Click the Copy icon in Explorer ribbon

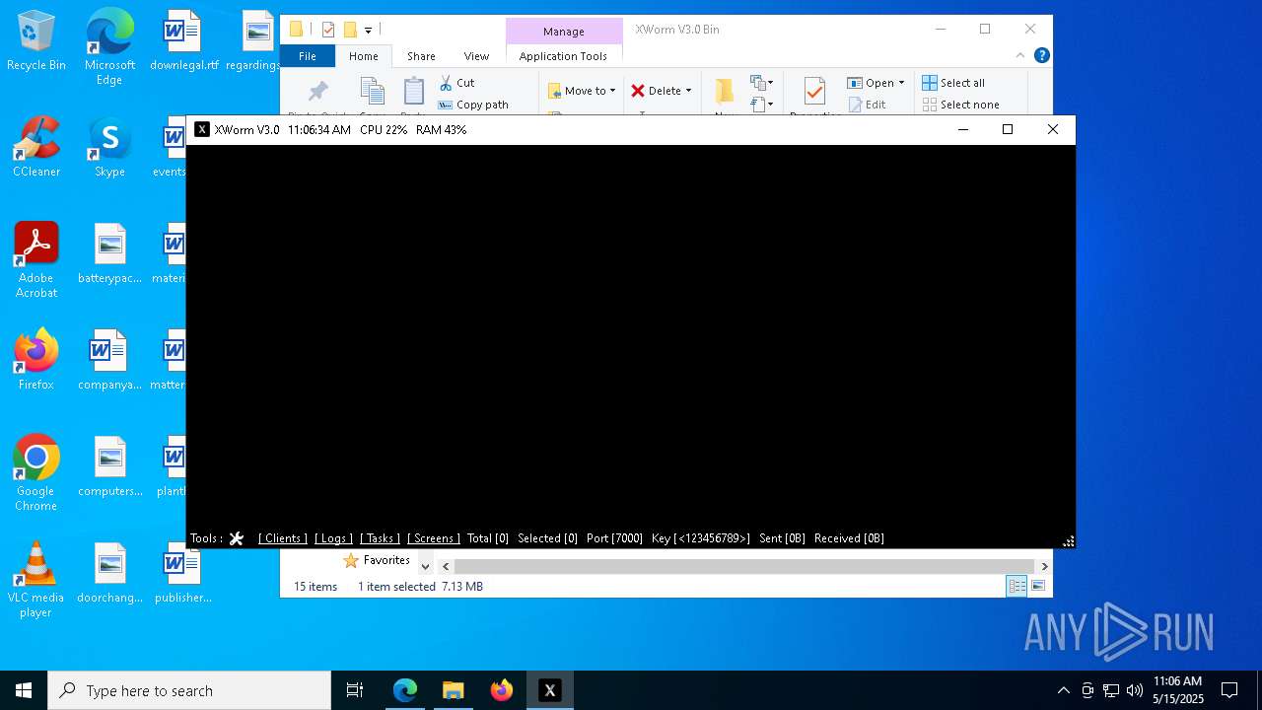click(373, 92)
